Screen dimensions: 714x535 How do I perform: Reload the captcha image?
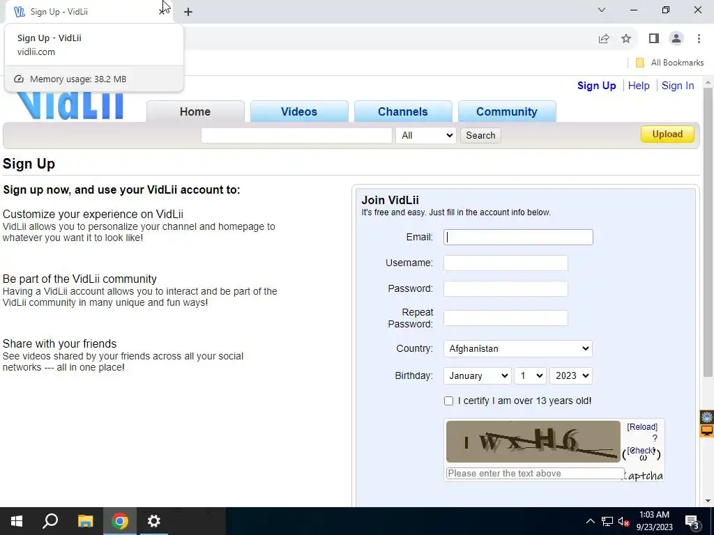tap(642, 427)
